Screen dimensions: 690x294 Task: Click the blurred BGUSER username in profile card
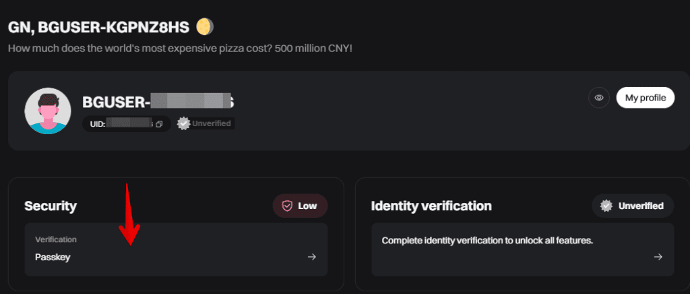158,102
